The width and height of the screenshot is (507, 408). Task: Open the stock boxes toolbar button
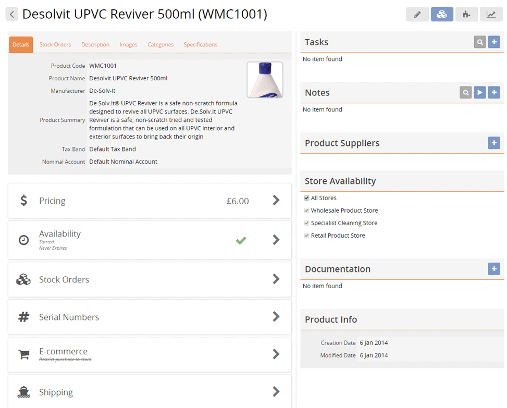tap(442, 14)
